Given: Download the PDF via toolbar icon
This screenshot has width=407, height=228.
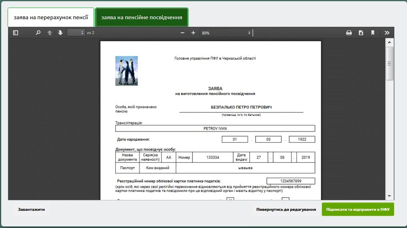Looking at the screenshot, I should (361, 33).
